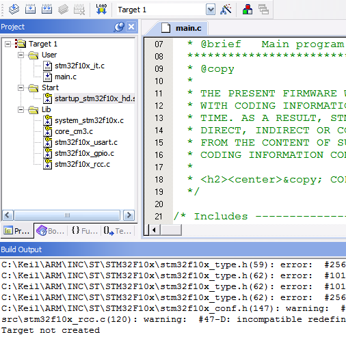Click the Stop build toolbar icon
This screenshot has width=346, height=339.
79,10
